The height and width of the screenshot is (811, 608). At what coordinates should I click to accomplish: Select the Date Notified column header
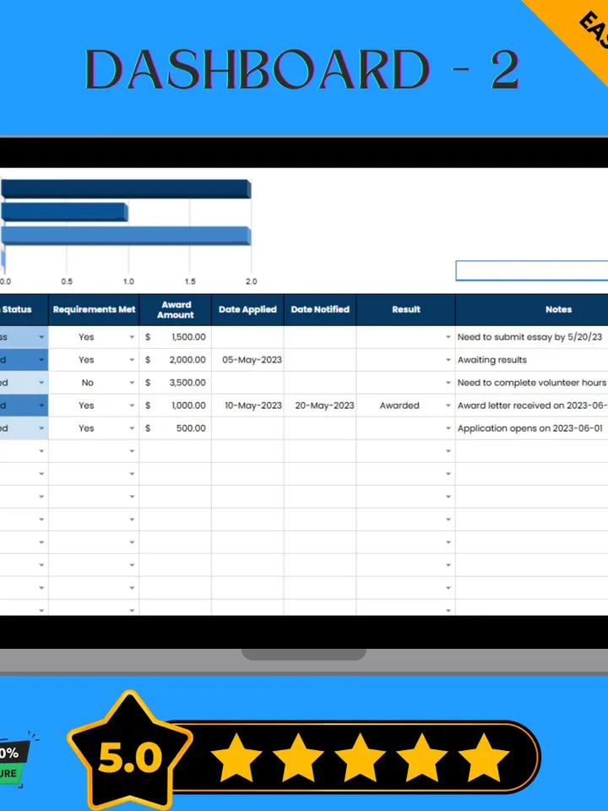(x=320, y=310)
